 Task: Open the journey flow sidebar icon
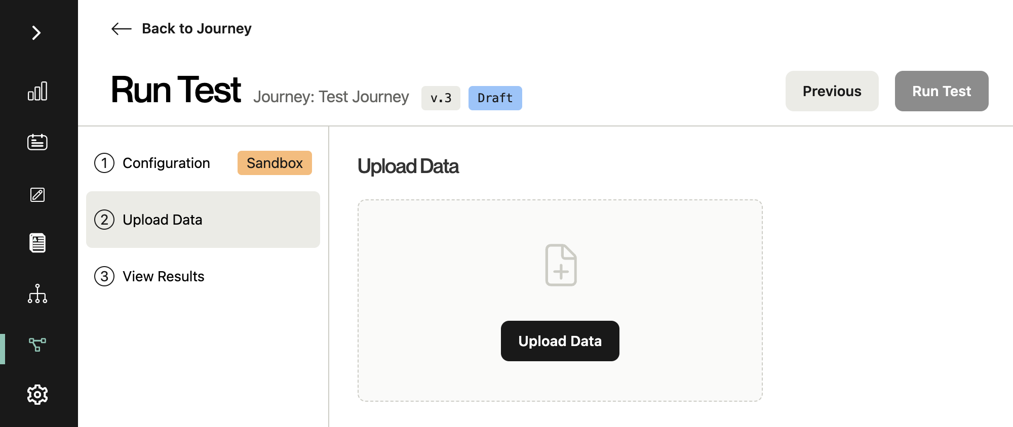pyautogui.click(x=37, y=345)
